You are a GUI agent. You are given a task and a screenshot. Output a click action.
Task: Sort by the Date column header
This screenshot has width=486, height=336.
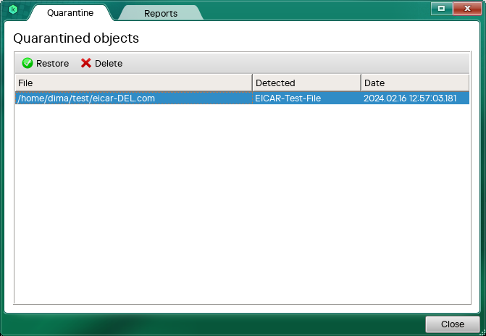[x=415, y=83]
